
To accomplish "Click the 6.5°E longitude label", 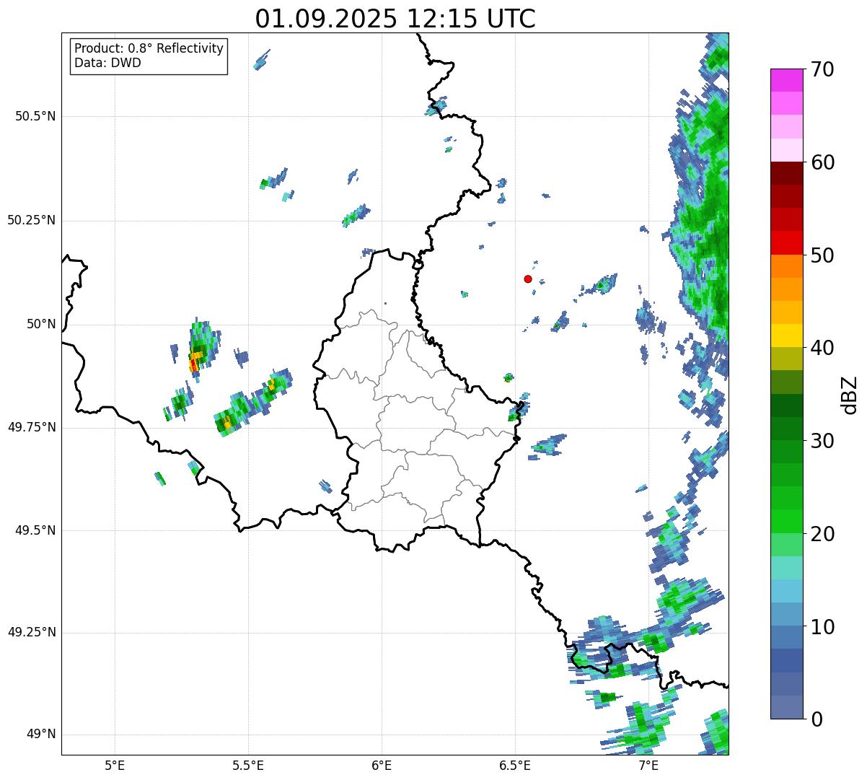I will (515, 765).
